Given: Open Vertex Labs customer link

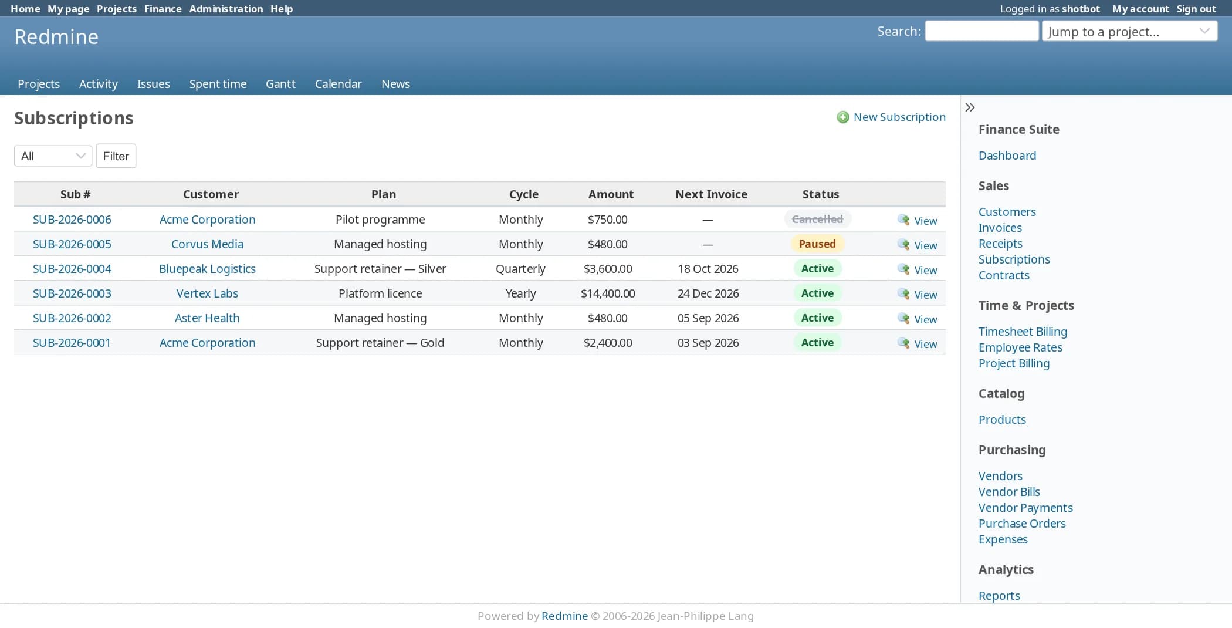Looking at the screenshot, I should [207, 293].
